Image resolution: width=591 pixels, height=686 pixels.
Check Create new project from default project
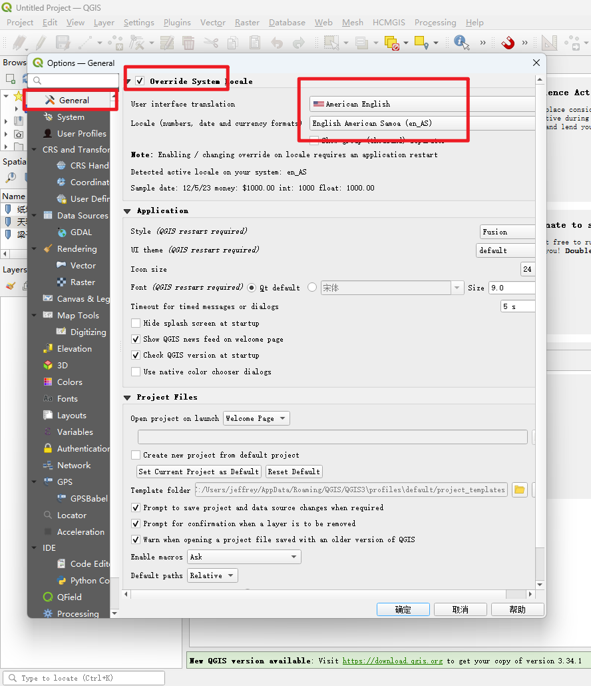click(136, 455)
